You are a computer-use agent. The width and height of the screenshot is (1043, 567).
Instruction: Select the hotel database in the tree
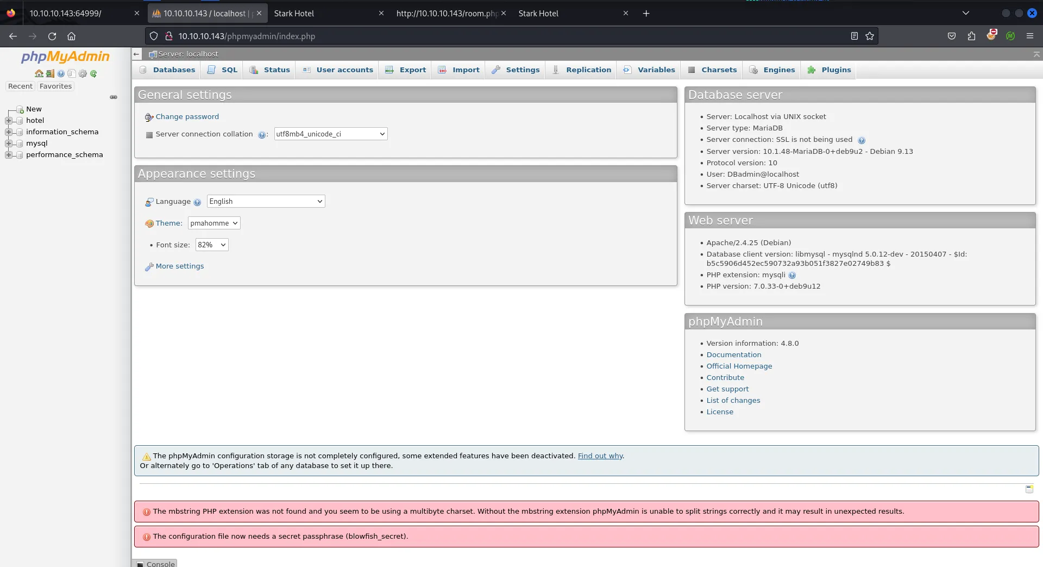[x=35, y=121]
